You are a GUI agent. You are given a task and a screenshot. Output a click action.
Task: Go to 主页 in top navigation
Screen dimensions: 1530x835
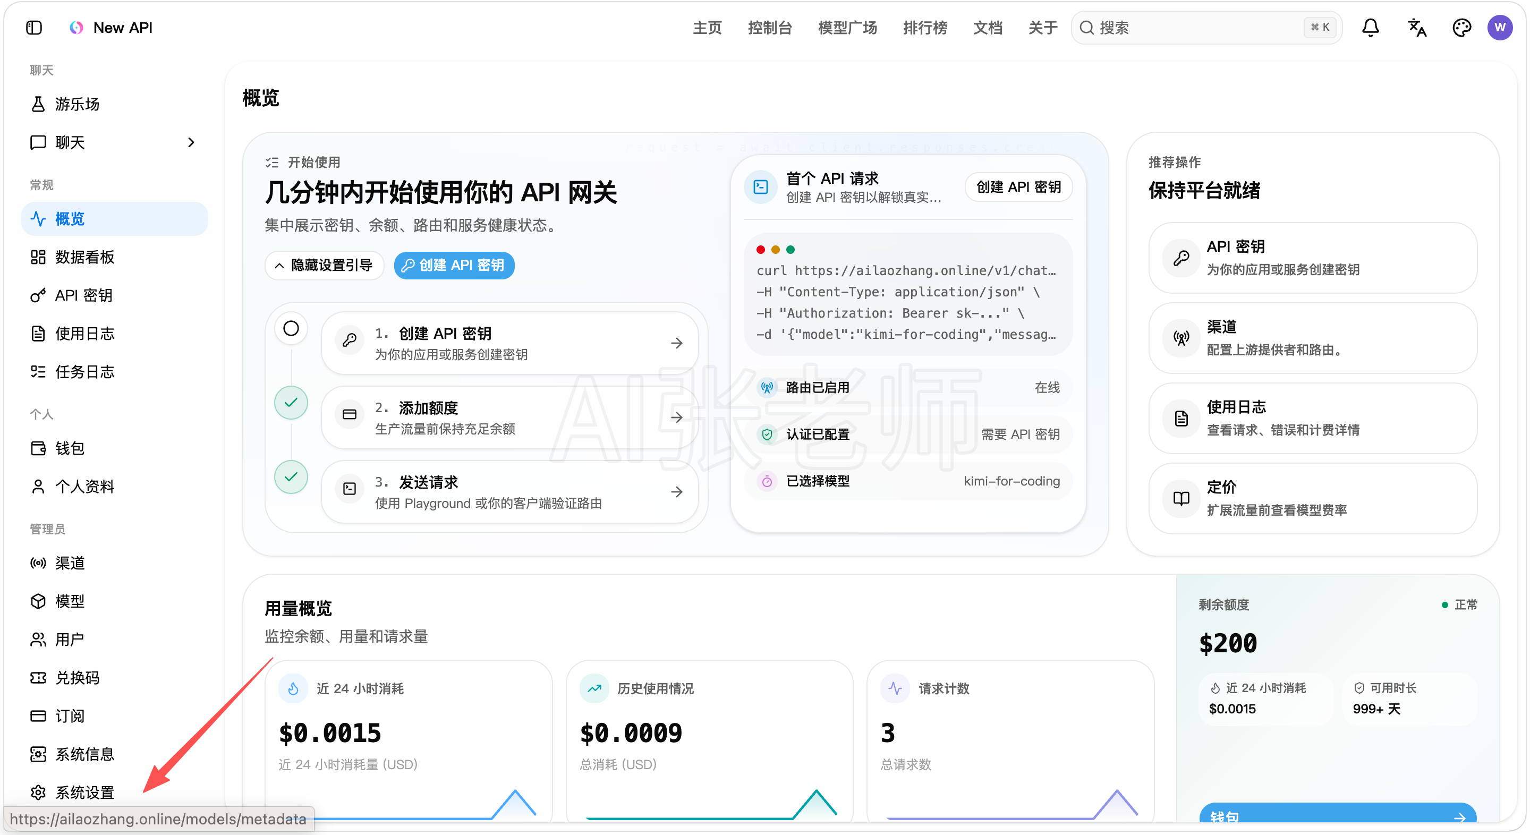(707, 27)
